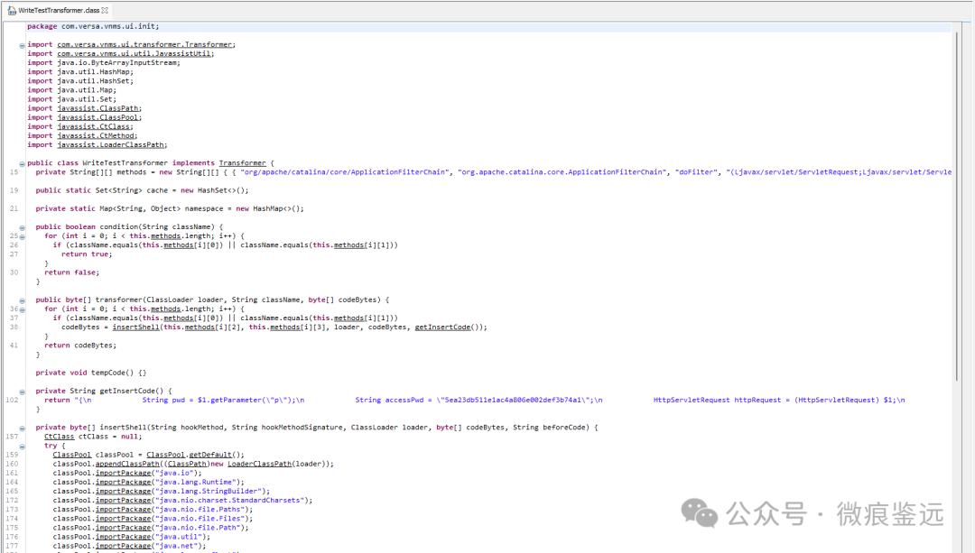Image resolution: width=975 pixels, height=553 pixels.
Task: Open the javassist.ClassPool import link
Action: click(x=99, y=116)
